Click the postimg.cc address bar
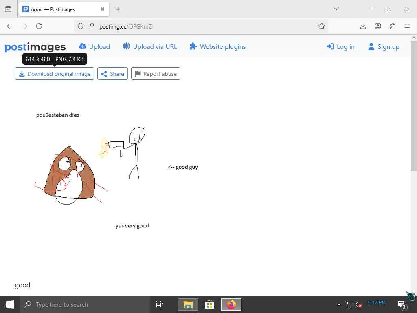Image resolution: width=417 pixels, height=313 pixels. tap(201, 26)
